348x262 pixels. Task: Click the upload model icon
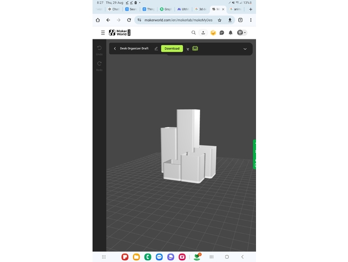point(203,33)
